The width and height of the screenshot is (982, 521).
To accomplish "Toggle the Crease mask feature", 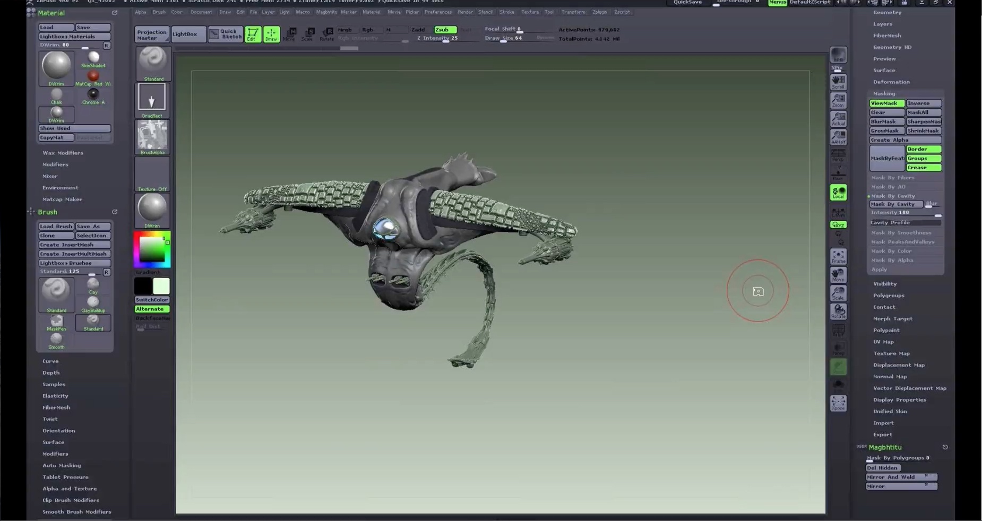I will click(x=924, y=168).
